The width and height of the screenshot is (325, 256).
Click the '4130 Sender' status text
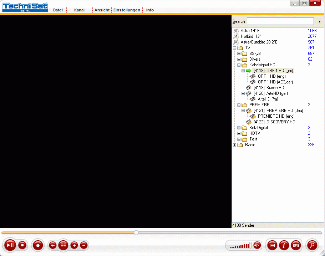pyautogui.click(x=243, y=225)
